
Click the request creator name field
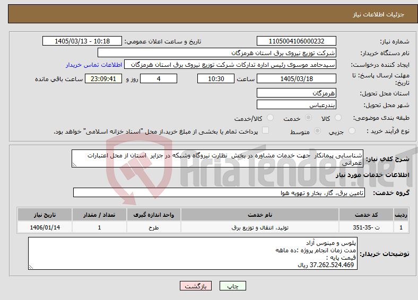tap(230, 65)
